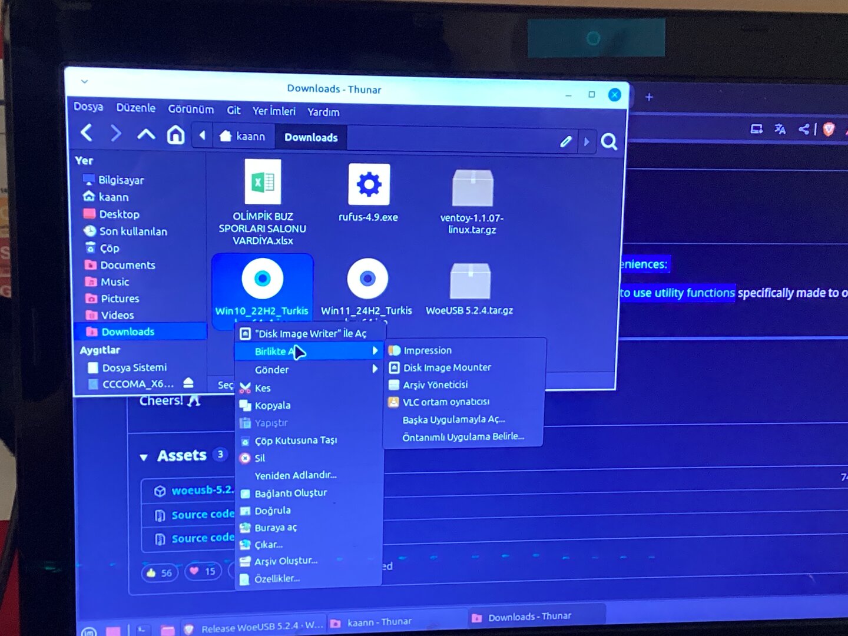Eject the CCCOMA_X6 device
This screenshot has width=848, height=636.
(188, 383)
